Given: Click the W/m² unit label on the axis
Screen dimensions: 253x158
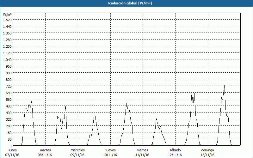Looking at the screenshot, I should (x=7, y=15).
